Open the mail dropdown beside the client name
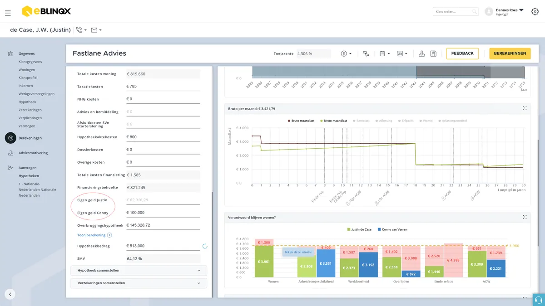Viewport: 545px width, 306px height. (96, 30)
